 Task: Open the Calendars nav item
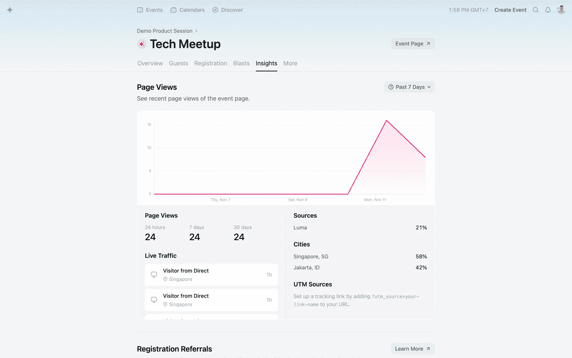click(188, 10)
